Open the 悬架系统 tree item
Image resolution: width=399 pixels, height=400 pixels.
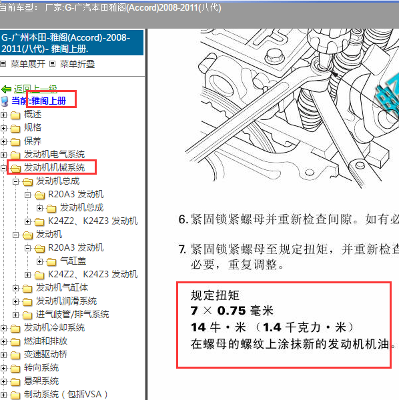click(x=41, y=381)
